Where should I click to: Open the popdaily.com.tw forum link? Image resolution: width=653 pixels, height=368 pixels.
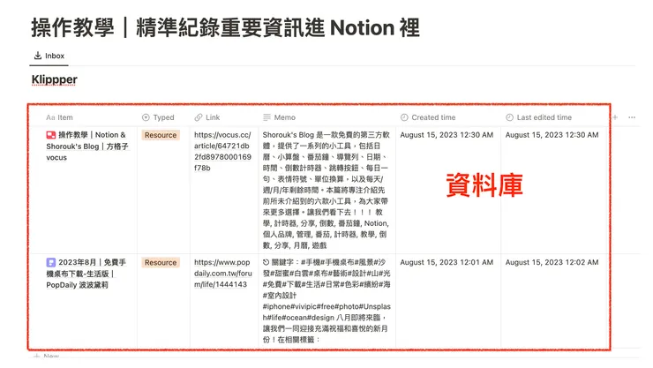tap(222, 273)
